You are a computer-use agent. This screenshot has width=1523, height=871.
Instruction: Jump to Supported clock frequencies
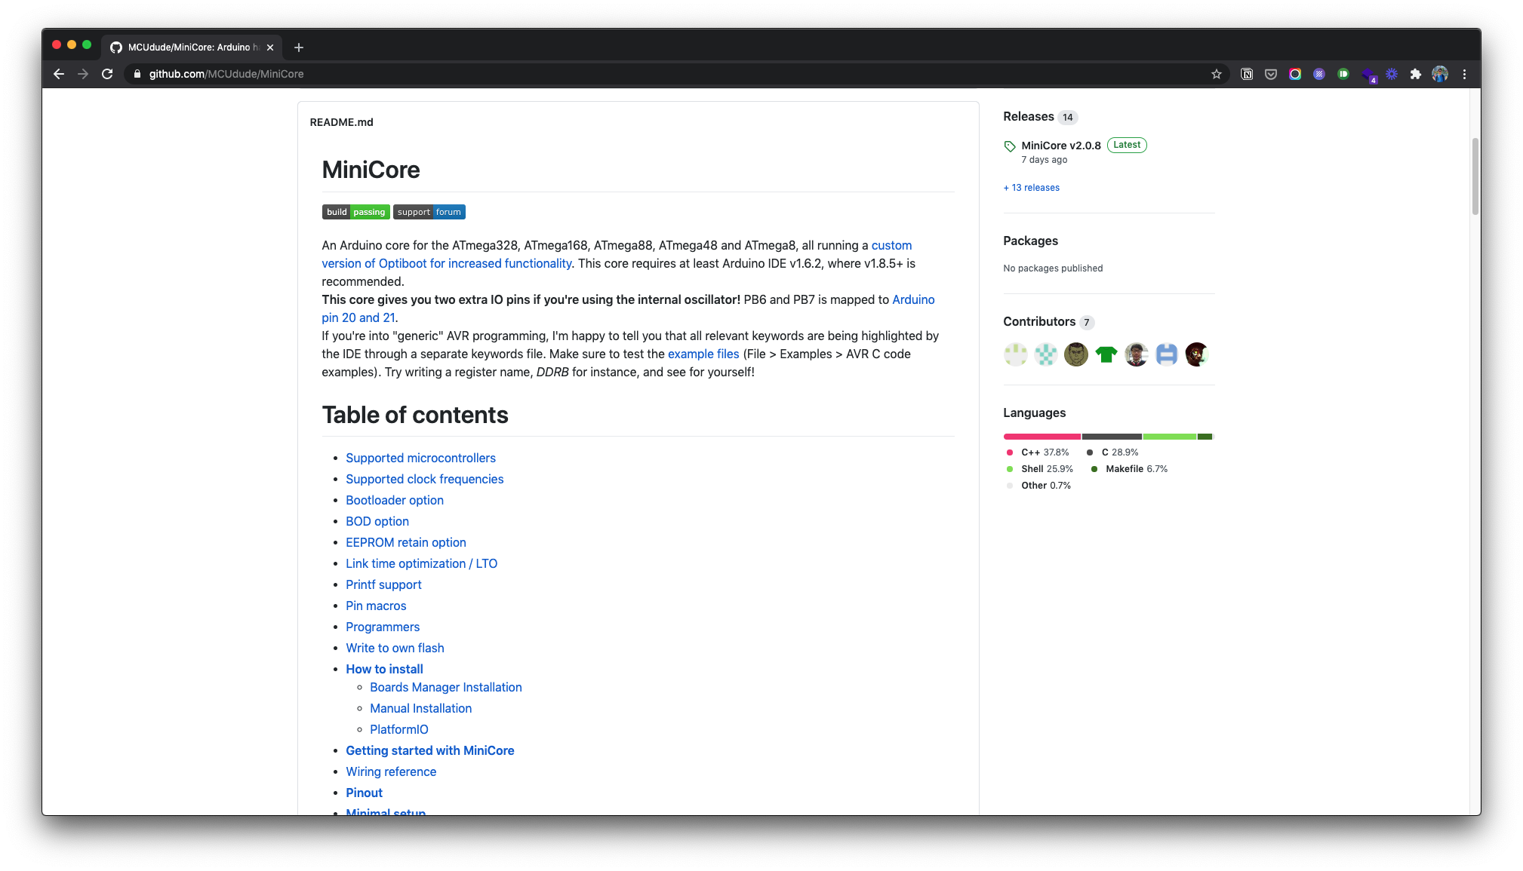pos(424,479)
